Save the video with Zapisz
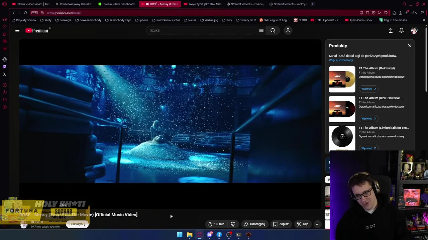The image size is (428, 240). click(281, 224)
